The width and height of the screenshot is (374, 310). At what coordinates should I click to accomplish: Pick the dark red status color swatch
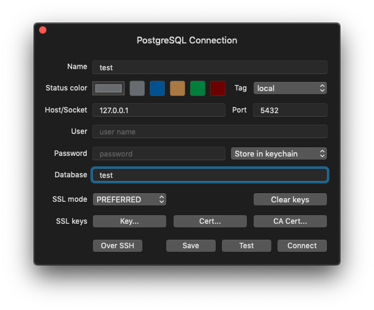click(x=218, y=88)
